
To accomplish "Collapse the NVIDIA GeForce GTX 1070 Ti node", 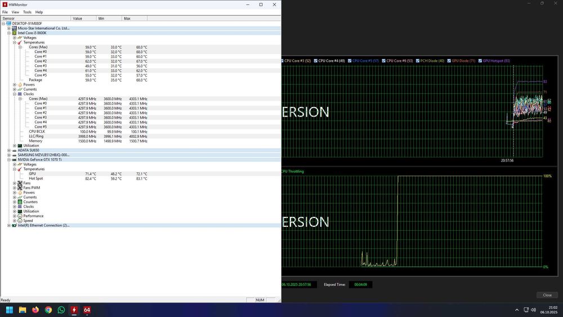I will (9, 160).
